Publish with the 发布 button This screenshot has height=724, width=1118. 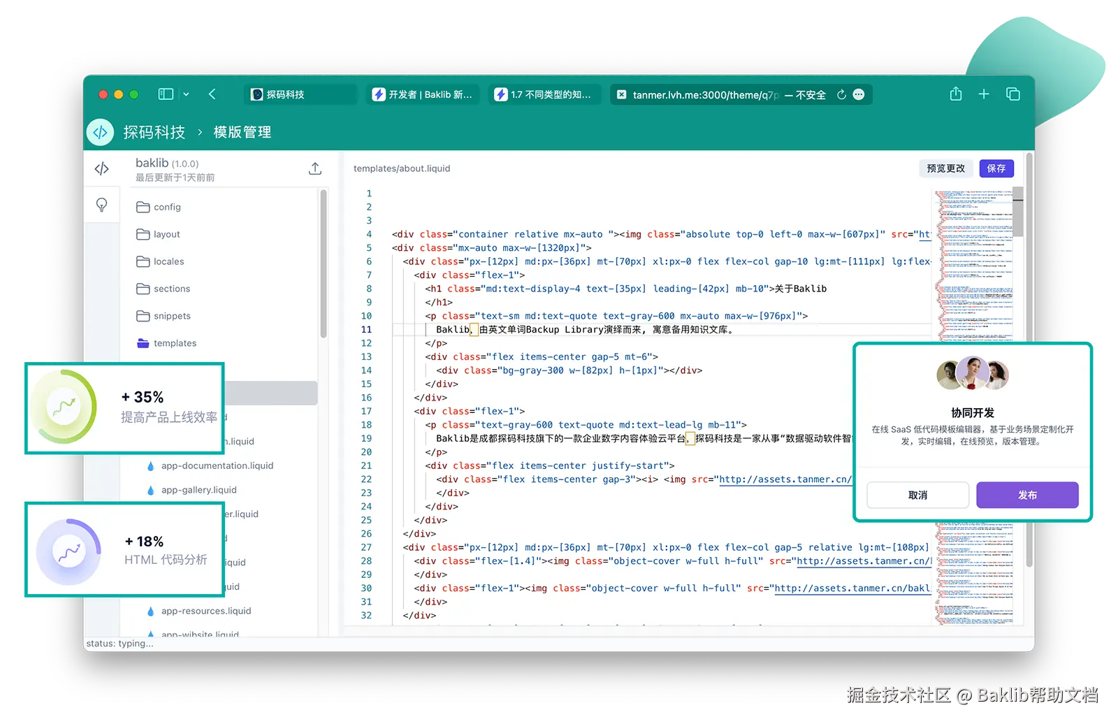[1027, 495]
